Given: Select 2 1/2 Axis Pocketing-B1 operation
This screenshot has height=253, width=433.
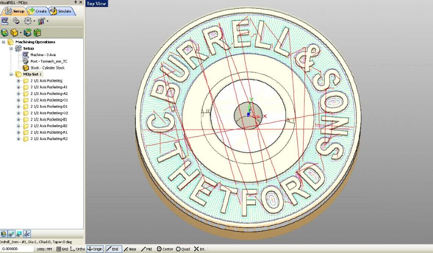Looking at the screenshot, I should (49, 119).
